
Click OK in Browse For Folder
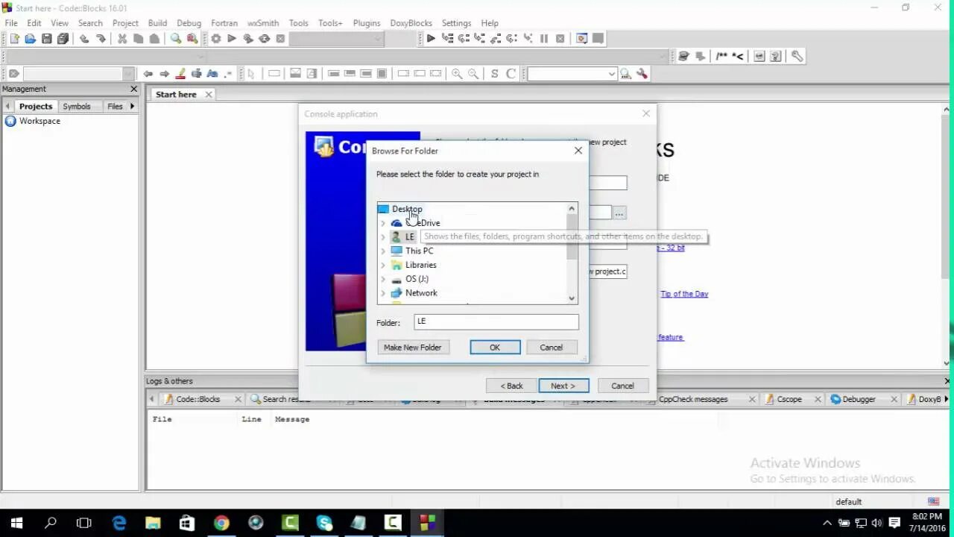click(495, 348)
